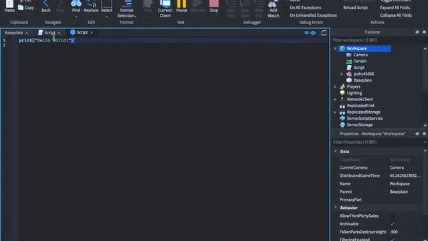Open the Replace tool

coord(91,6)
